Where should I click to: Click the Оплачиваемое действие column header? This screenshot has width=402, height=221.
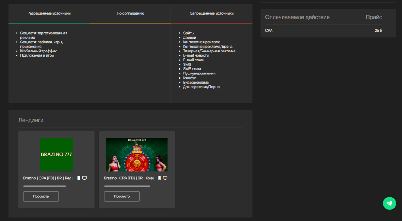click(x=297, y=17)
